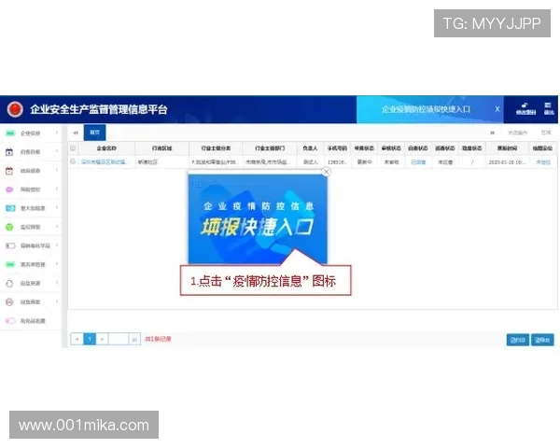Expand the 风险管控 menu chevron

pyautogui.click(x=56, y=189)
